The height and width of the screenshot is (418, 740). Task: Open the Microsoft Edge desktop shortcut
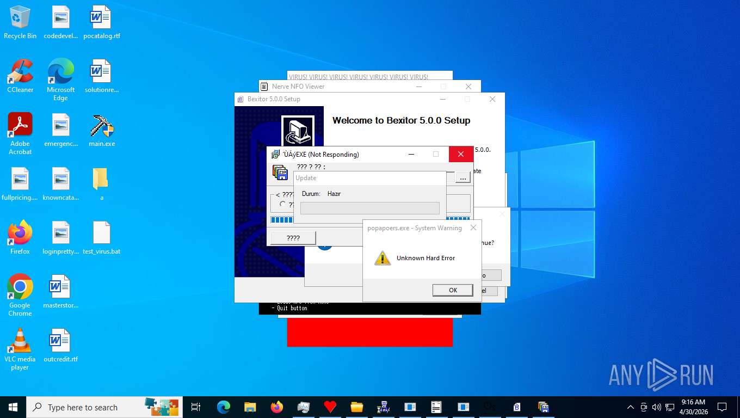point(60,80)
